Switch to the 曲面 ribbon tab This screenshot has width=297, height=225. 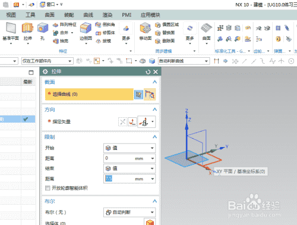pyautogui.click(x=49, y=15)
